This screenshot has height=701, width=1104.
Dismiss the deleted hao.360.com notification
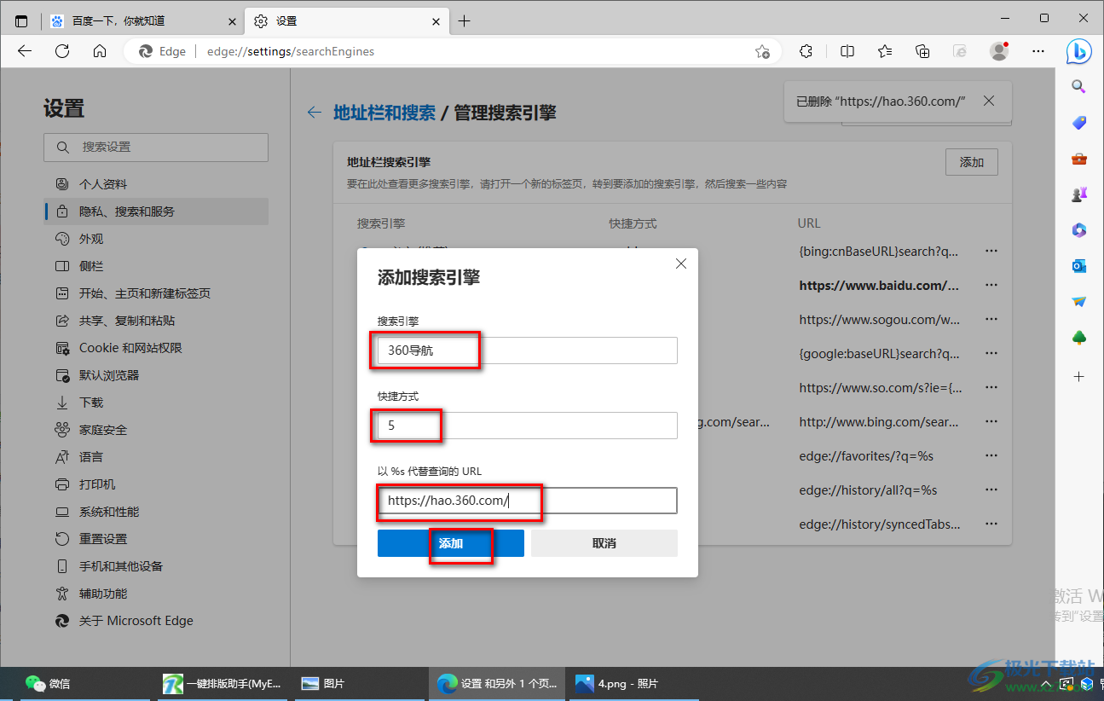coord(989,101)
